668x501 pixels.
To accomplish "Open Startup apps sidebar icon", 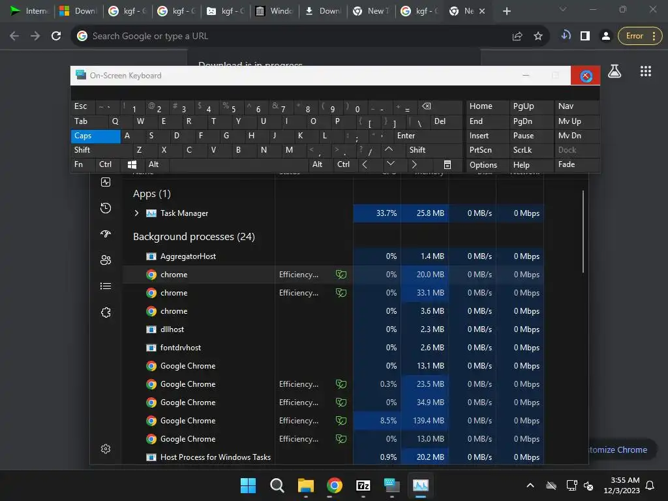I will (106, 234).
